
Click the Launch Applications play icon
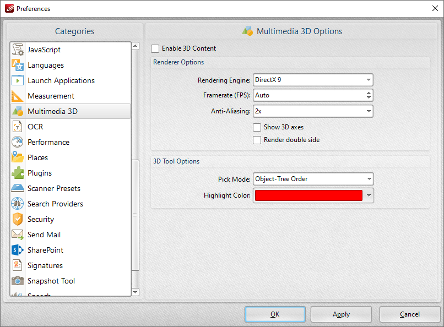[x=18, y=80]
